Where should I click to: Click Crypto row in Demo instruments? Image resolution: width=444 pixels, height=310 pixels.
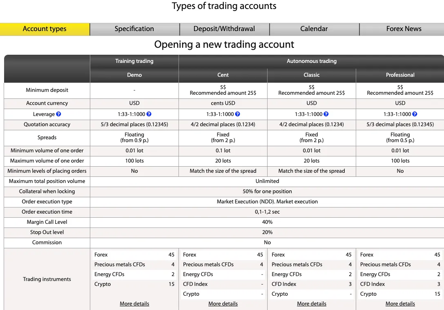pos(134,284)
